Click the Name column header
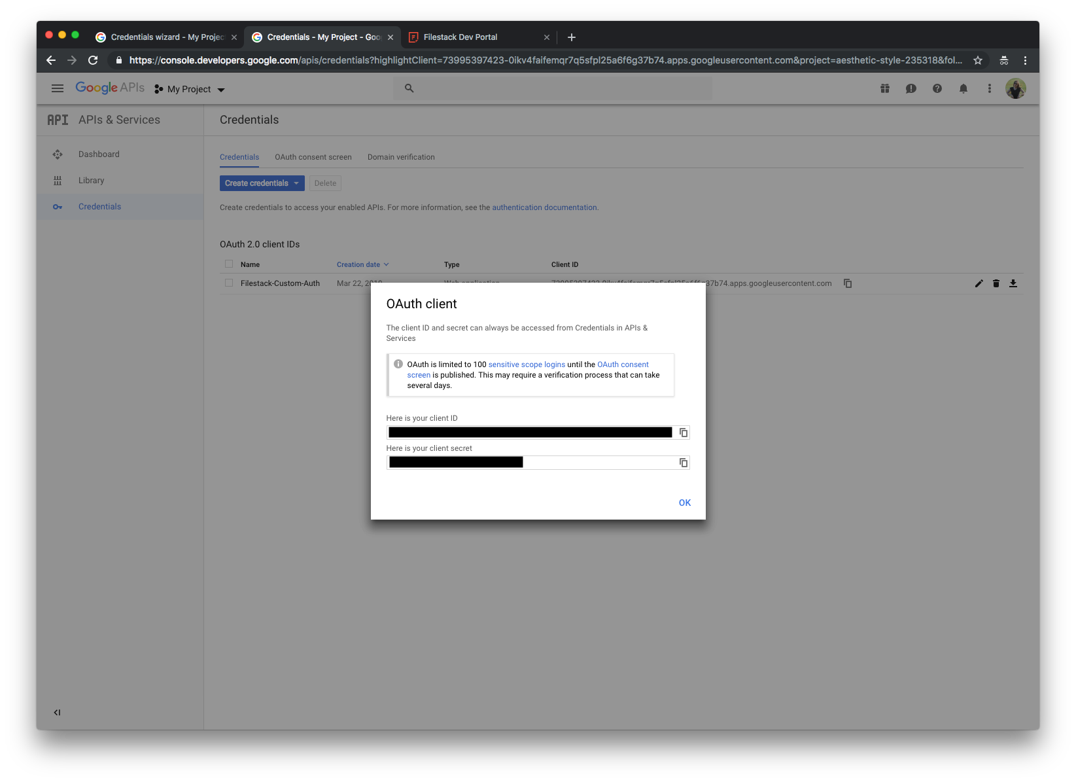 click(x=250, y=265)
